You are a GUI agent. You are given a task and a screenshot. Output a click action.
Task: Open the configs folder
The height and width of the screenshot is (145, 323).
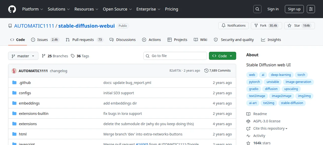25,93
